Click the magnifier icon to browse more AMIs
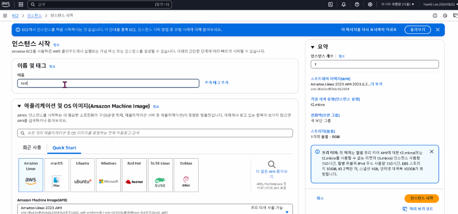Image resolution: width=458 pixels, height=214 pixels. tap(272, 165)
